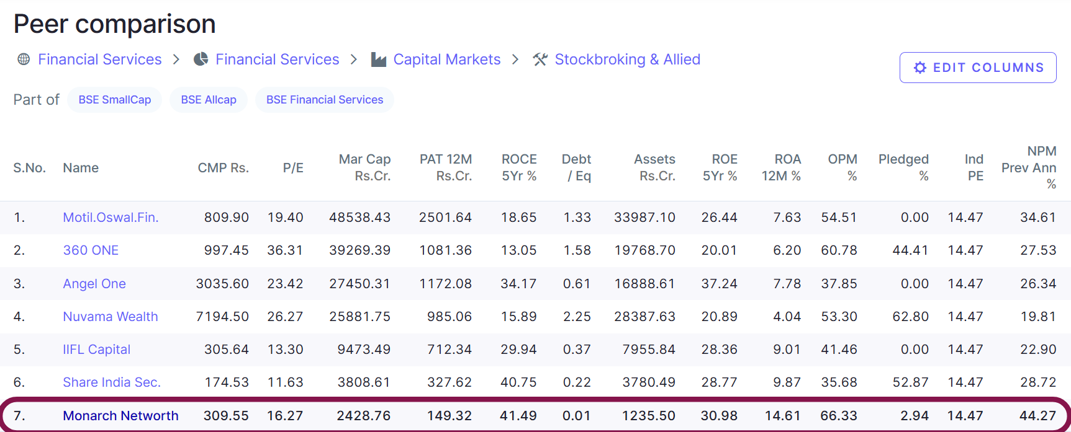
Task: Click 360 ONE pledged value 44.41
Action: [910, 250]
